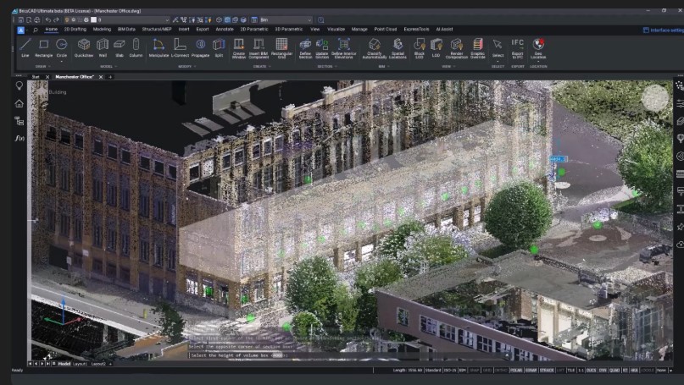Toggle ESNAP in the status bar
Viewport: 684px width, 385px height.
pos(529,370)
